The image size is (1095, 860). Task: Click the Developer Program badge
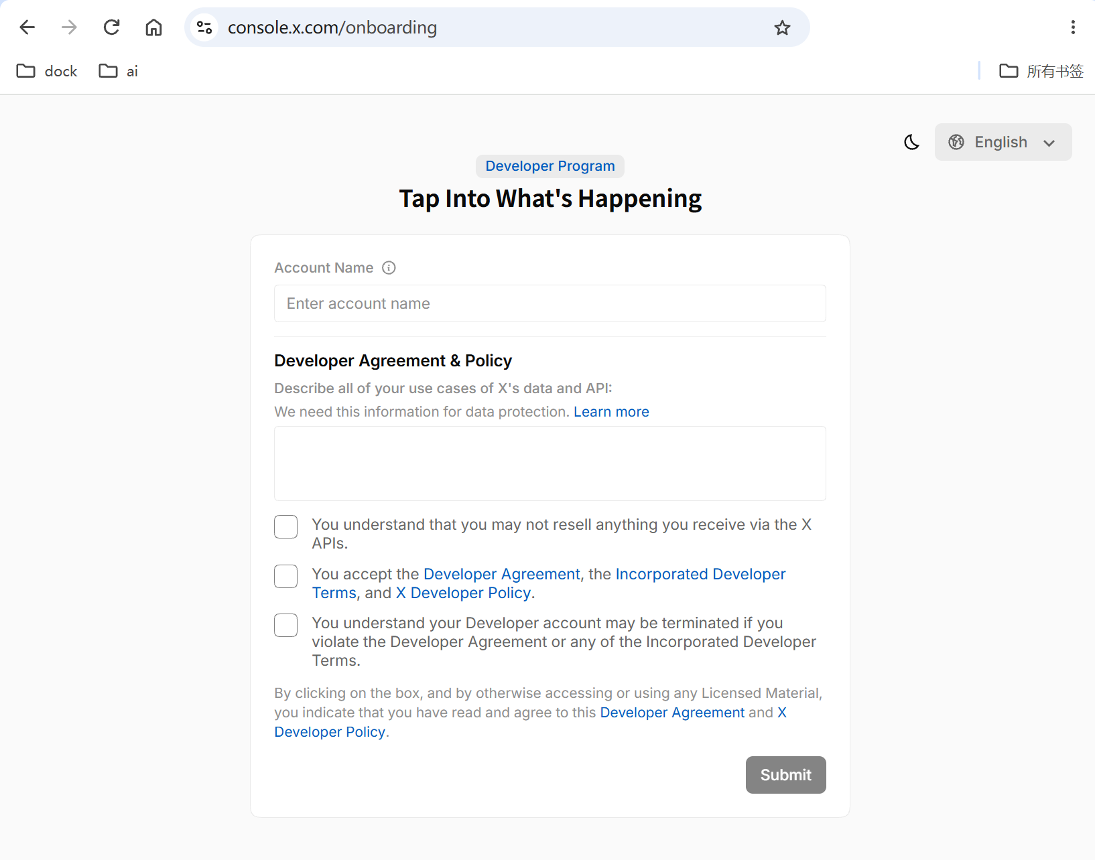click(550, 166)
